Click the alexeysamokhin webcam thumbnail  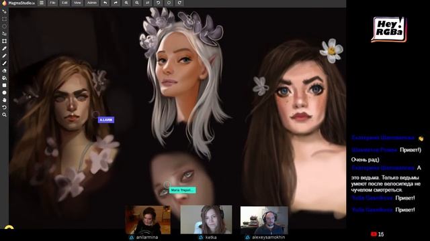[264, 220]
